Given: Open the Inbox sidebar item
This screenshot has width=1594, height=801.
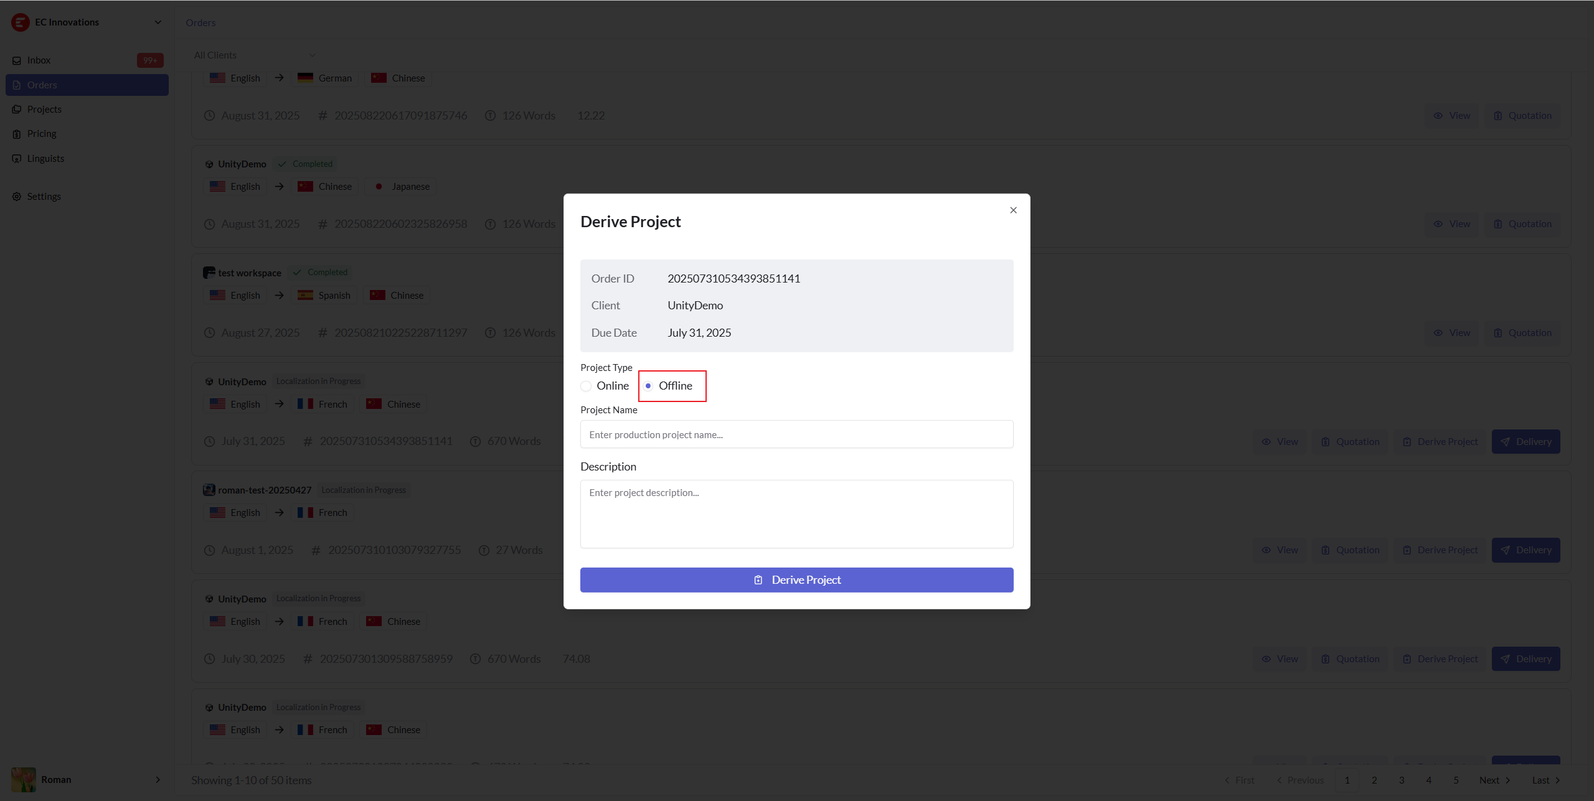Looking at the screenshot, I should click(x=39, y=60).
